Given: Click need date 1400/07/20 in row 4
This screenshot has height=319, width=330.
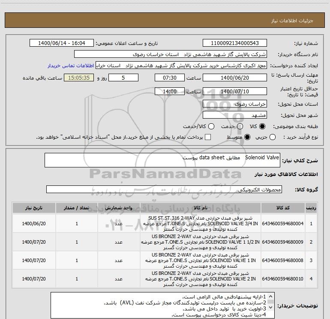Looking at the screenshot, I should [34, 279].
